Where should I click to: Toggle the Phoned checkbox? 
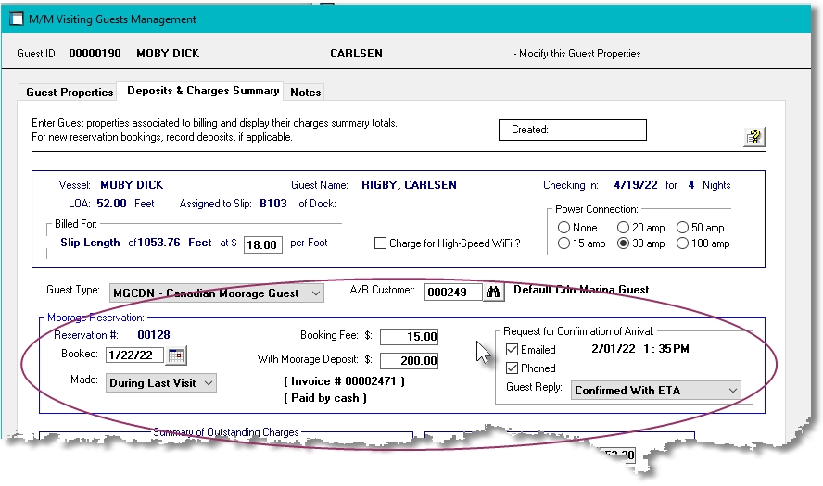tap(512, 368)
